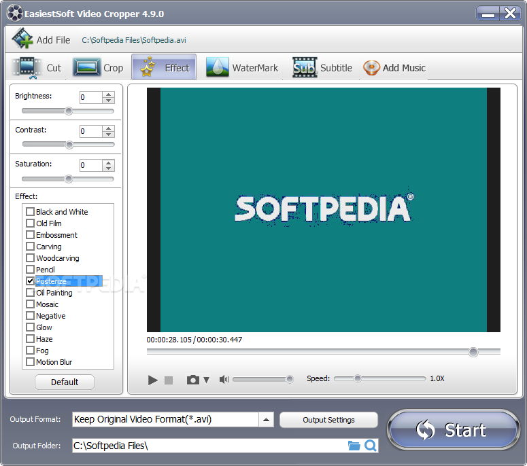
Task: Check the Haze effect
Action: (30, 339)
